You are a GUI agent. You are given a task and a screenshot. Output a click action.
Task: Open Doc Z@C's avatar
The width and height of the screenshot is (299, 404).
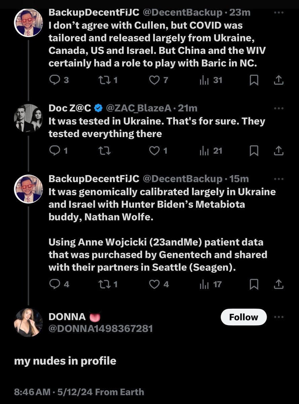[x=28, y=118]
